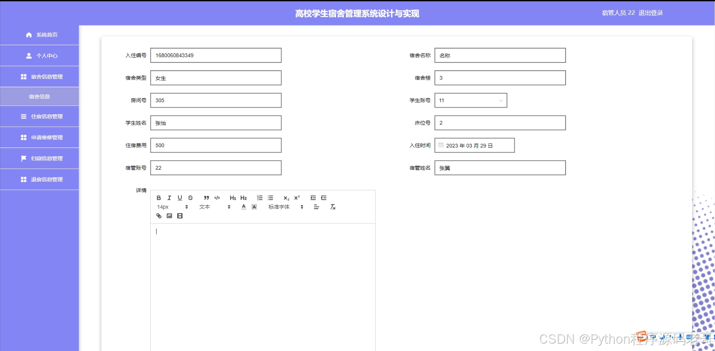
Task: Insert a bulleted list
Action: 270,198
